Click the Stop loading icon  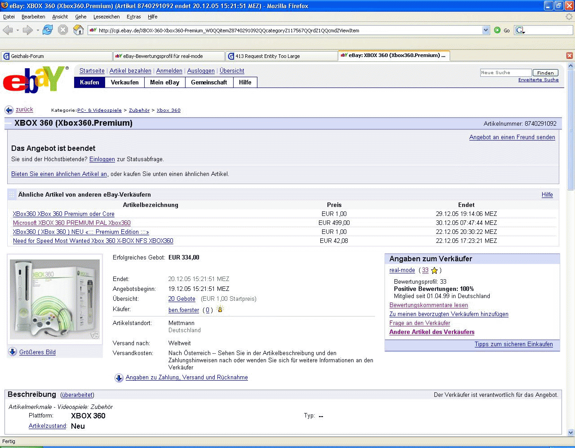pos(63,30)
